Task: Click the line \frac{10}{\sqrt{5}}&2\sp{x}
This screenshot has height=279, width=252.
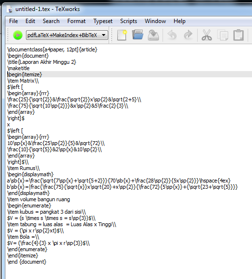Action: point(54,149)
